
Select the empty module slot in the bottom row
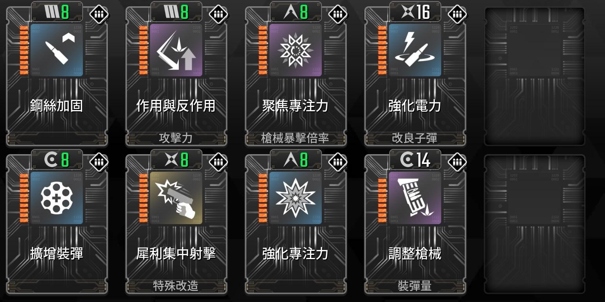click(x=535, y=224)
